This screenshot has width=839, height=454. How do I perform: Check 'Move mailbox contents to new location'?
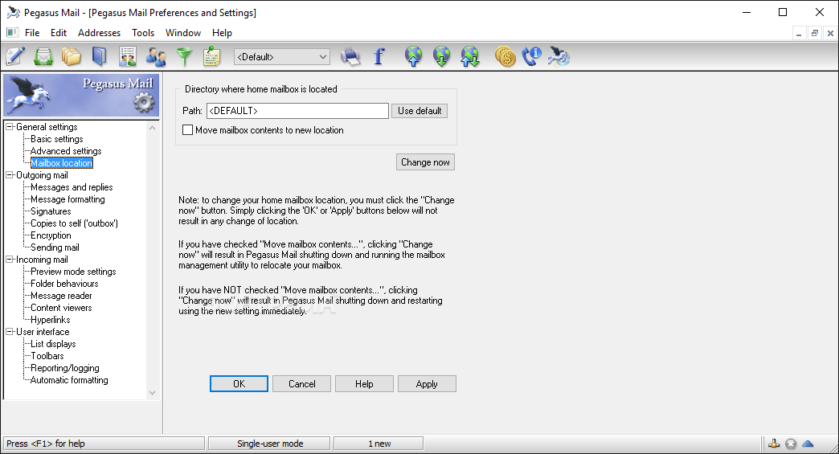(187, 130)
